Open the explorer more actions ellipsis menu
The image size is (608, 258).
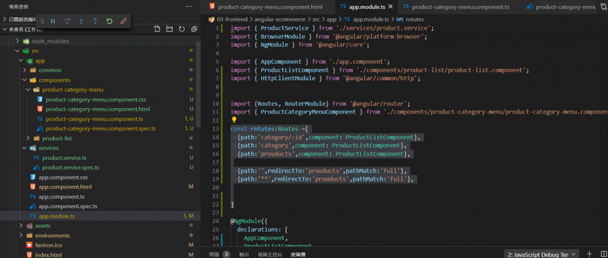189,7
